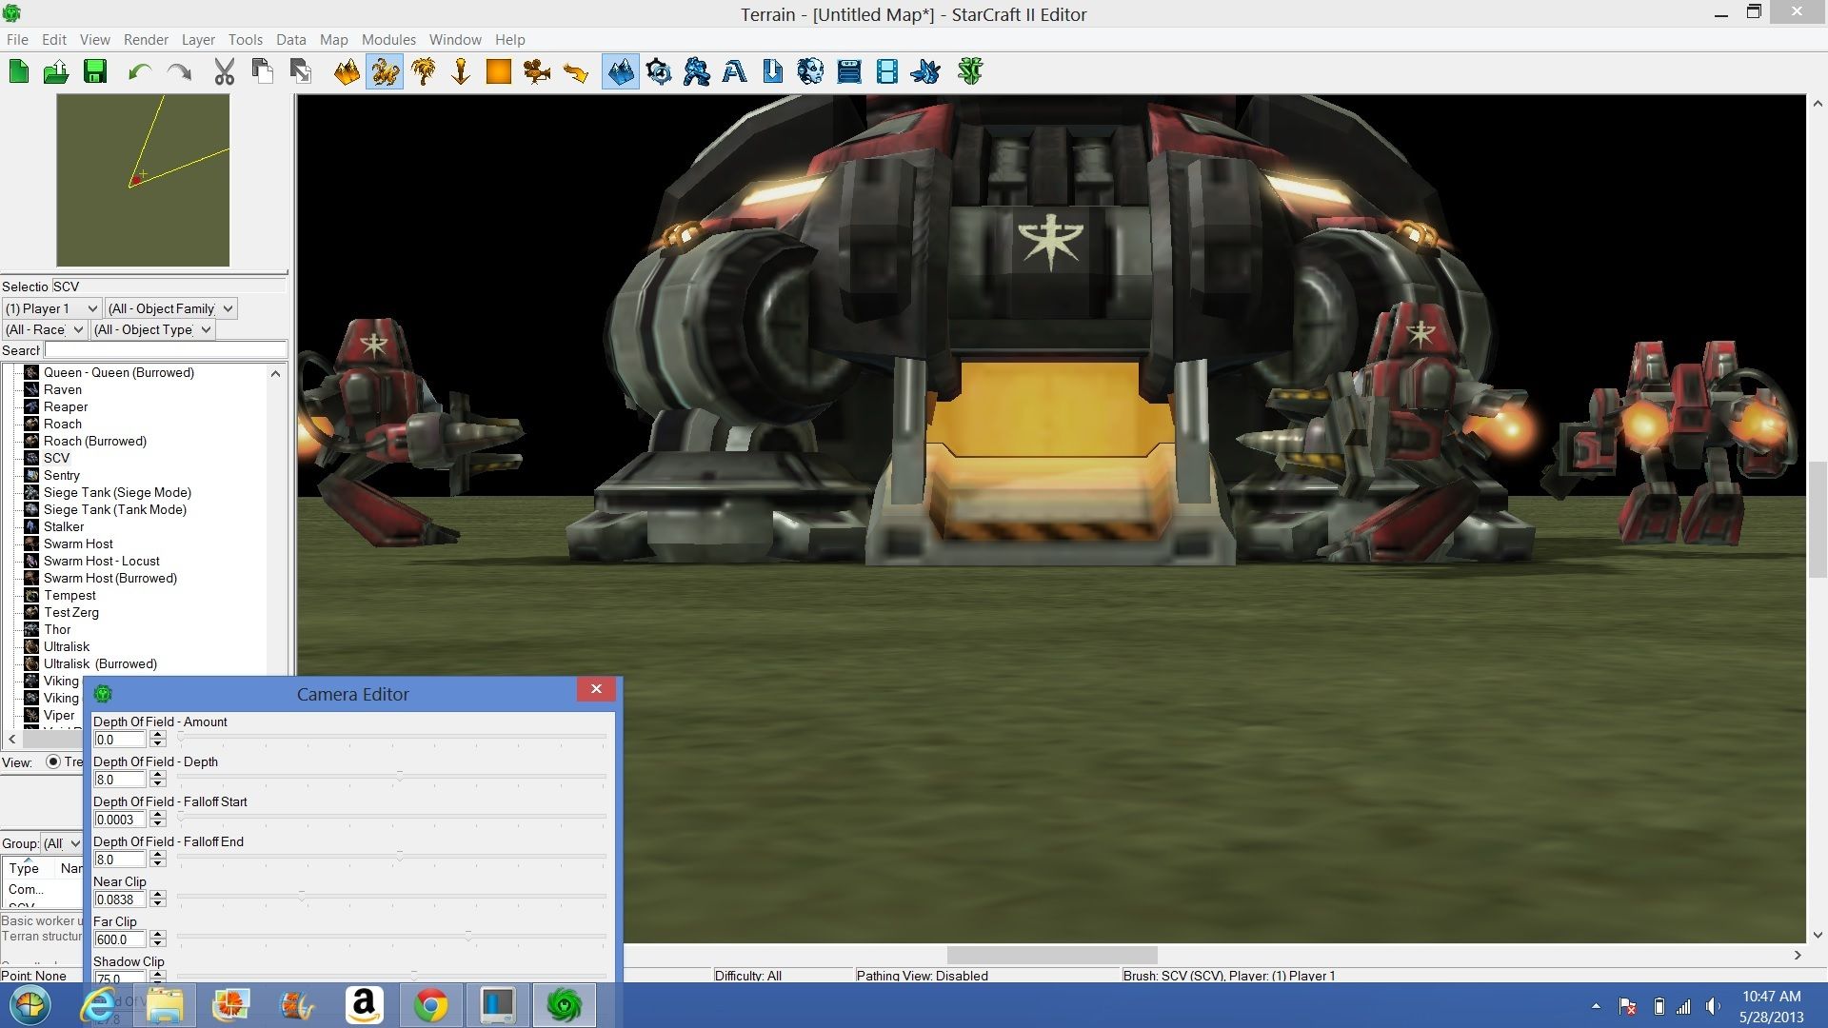Select Thor in the unit list
Screen dimensions: 1828x1028
pos(57,629)
